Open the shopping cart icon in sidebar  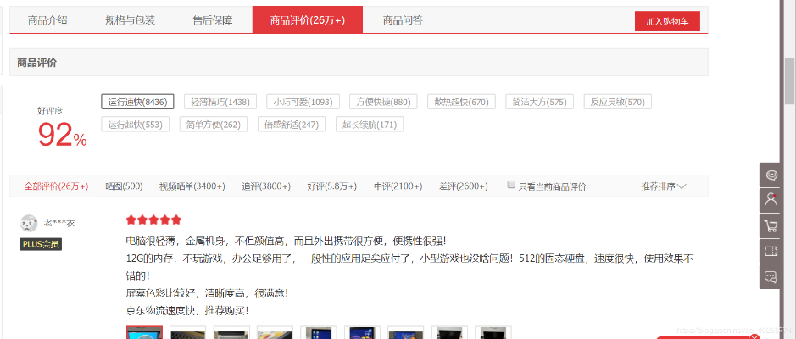point(771,225)
